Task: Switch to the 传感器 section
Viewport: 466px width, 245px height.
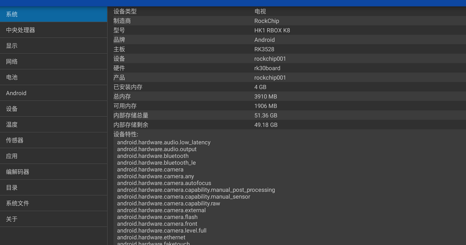Action: click(54, 140)
